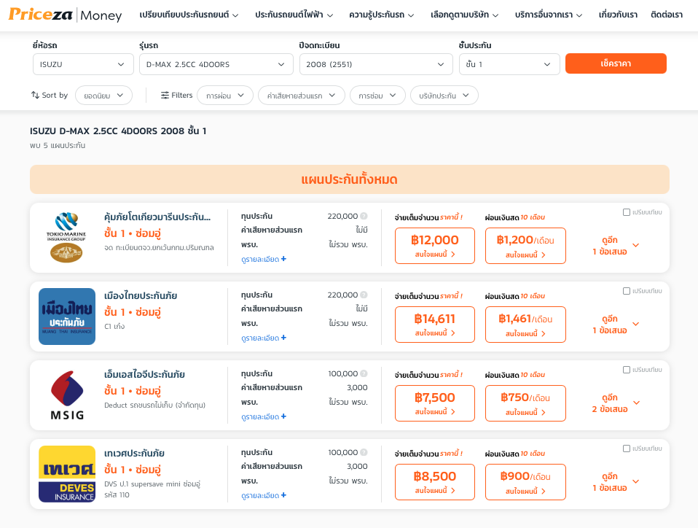Select installment ฿750 per month plan
This screenshot has height=528, width=698.
pyautogui.click(x=525, y=403)
